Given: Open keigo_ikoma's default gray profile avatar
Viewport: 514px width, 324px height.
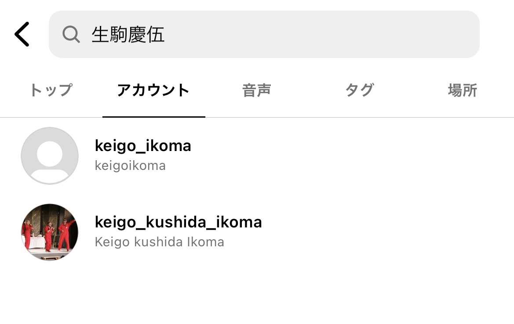Looking at the screenshot, I should (x=50, y=156).
